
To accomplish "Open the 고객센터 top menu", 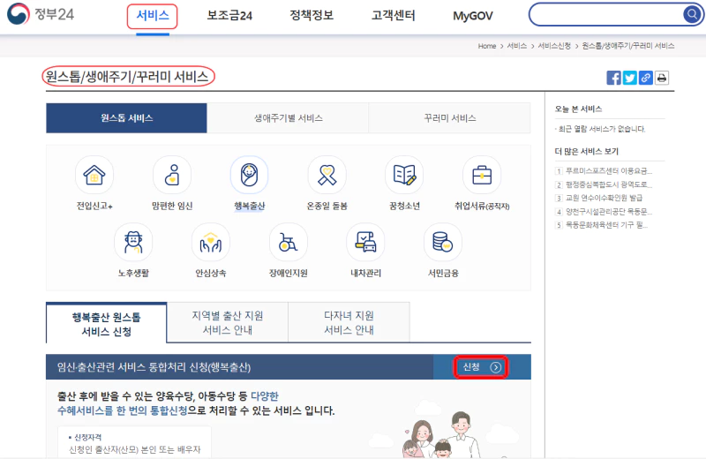I will coord(393,16).
